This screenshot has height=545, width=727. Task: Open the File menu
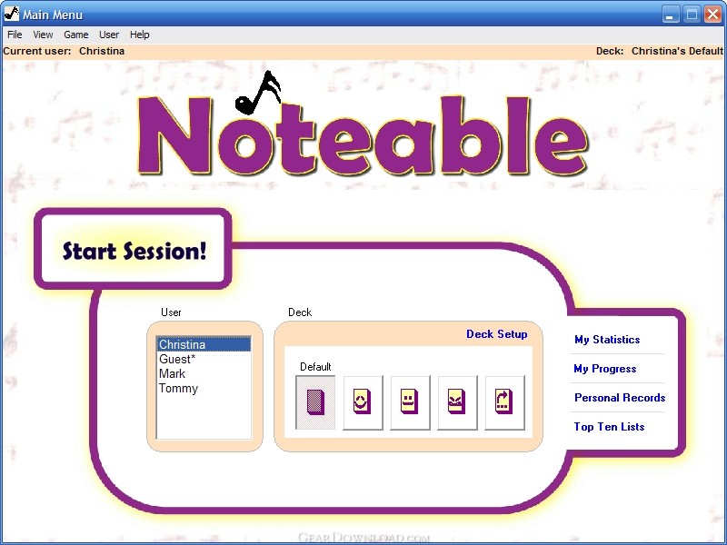click(x=15, y=35)
